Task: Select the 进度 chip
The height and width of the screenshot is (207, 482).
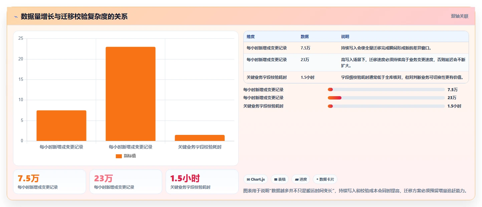Action: [301, 179]
